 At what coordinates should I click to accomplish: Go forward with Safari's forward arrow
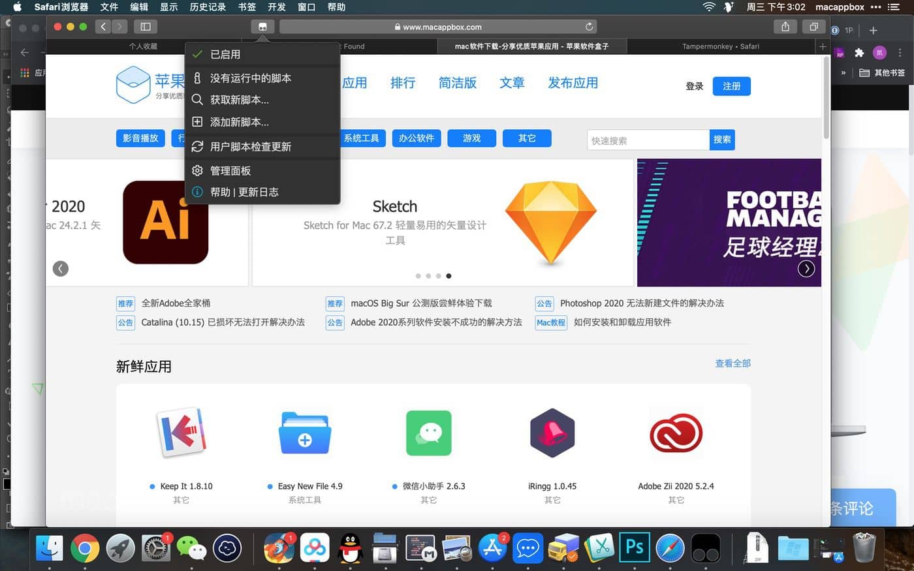[119, 27]
